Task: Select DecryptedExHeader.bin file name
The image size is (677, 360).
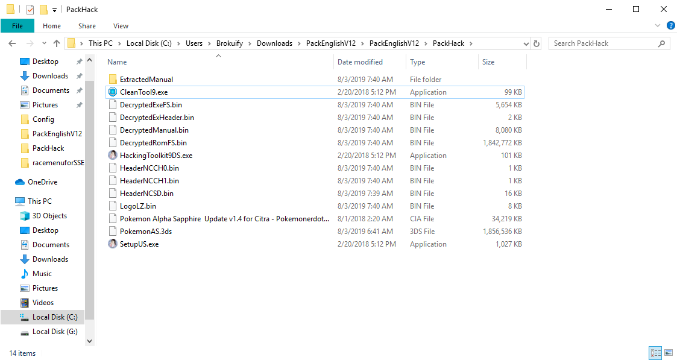Action: point(157,118)
